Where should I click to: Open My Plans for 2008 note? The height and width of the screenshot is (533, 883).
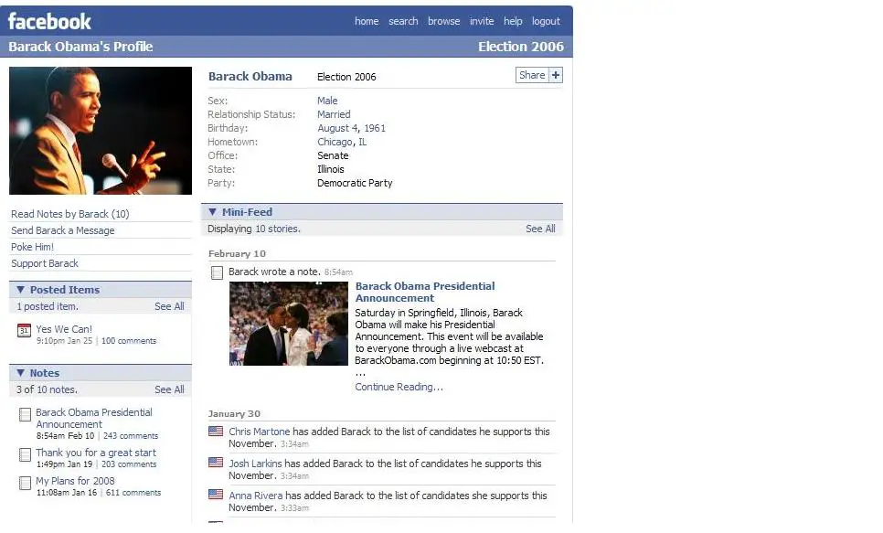[x=76, y=481]
